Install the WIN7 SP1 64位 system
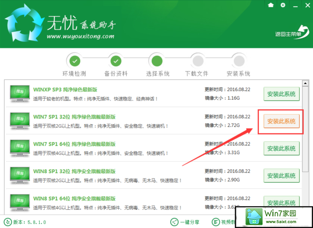The image size is (313, 228). 282,149
